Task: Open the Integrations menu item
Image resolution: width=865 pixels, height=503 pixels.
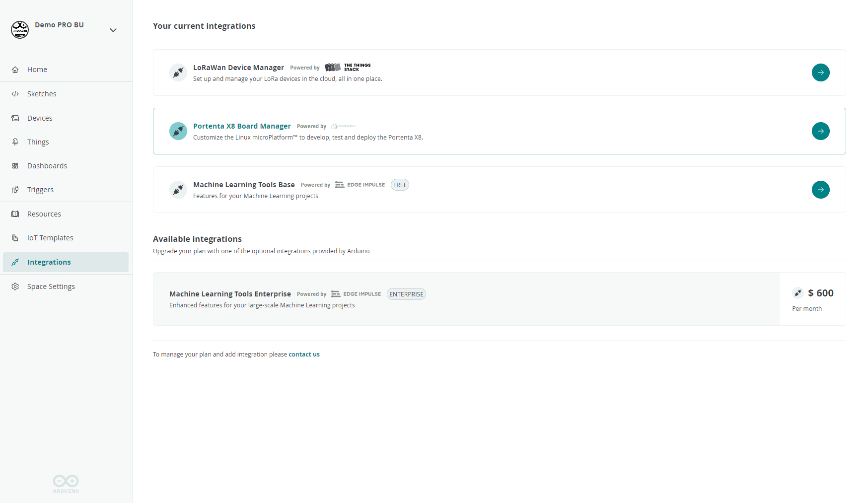Action: tap(49, 262)
